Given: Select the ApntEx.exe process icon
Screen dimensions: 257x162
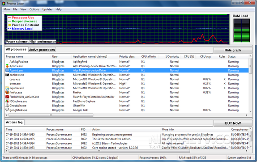Looking at the screenshot, I should click(7, 66).
